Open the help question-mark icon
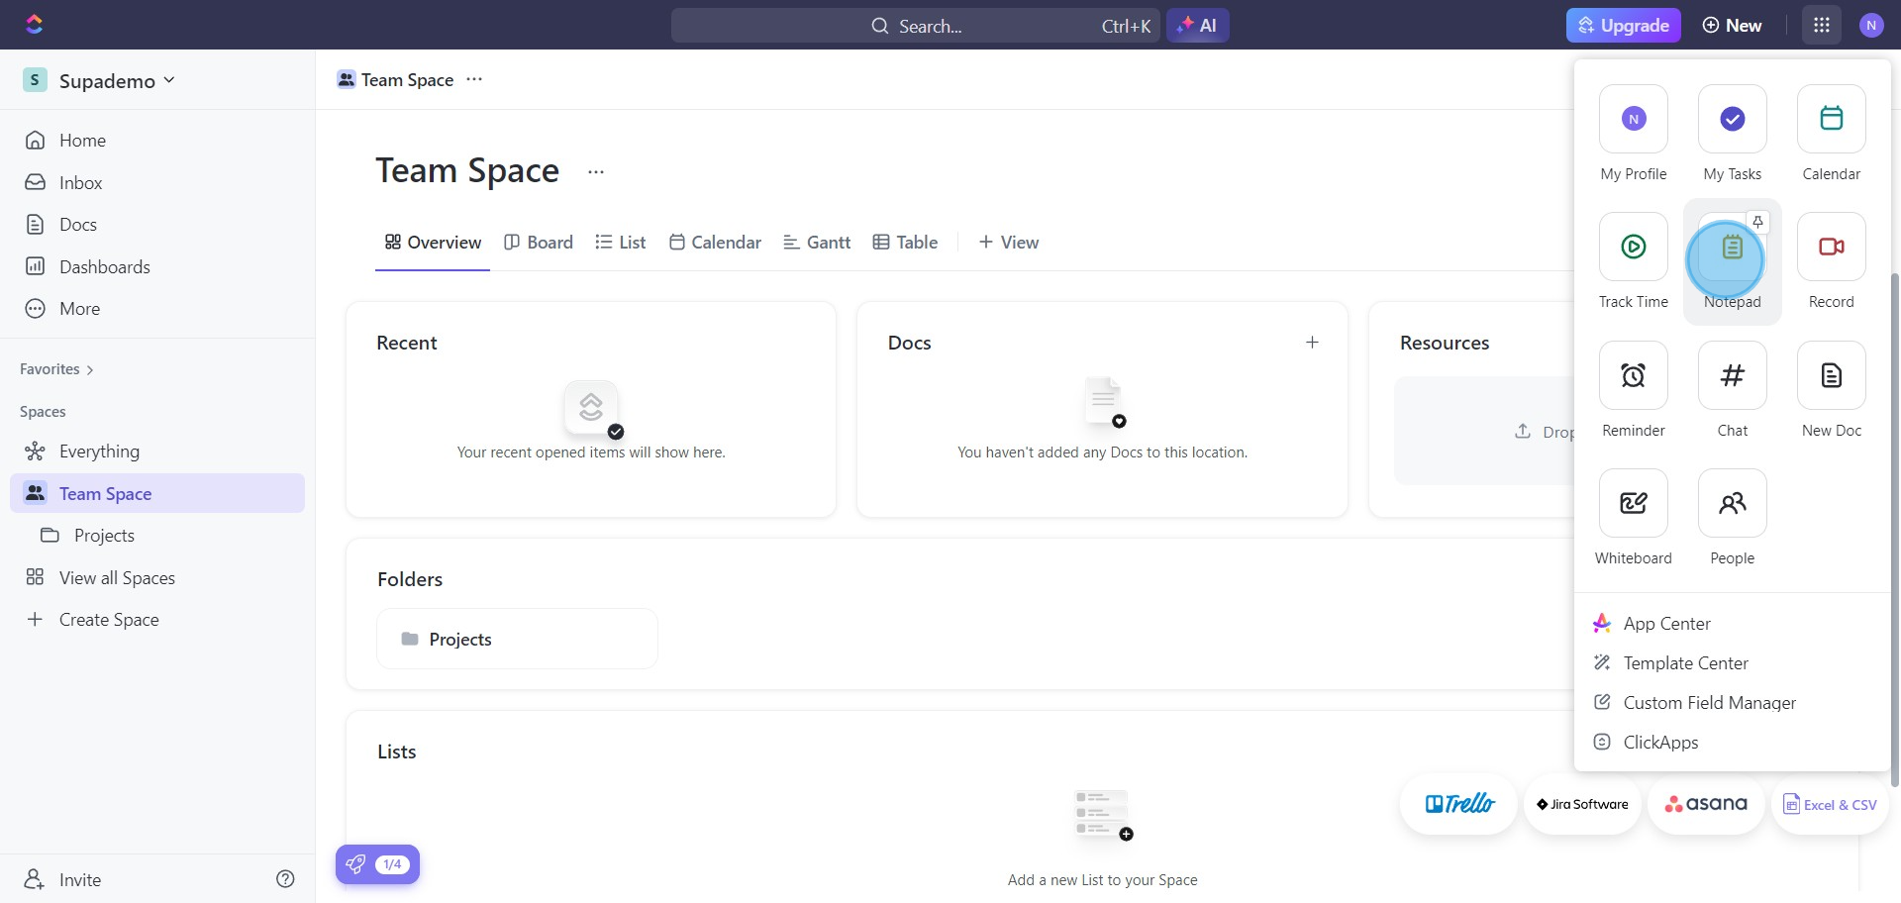 click(285, 879)
